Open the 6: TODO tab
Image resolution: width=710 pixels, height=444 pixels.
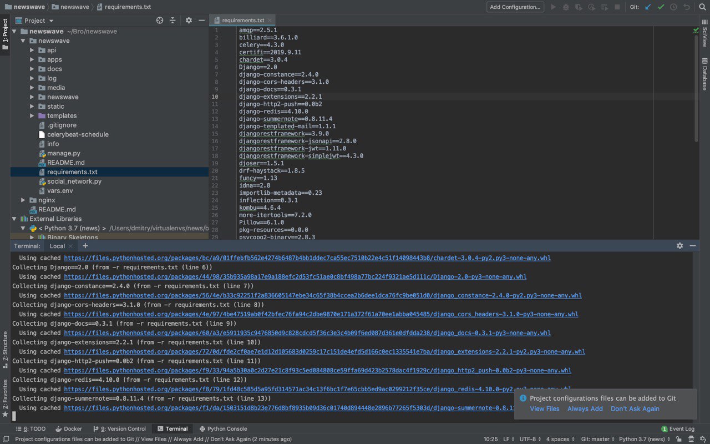click(x=31, y=428)
